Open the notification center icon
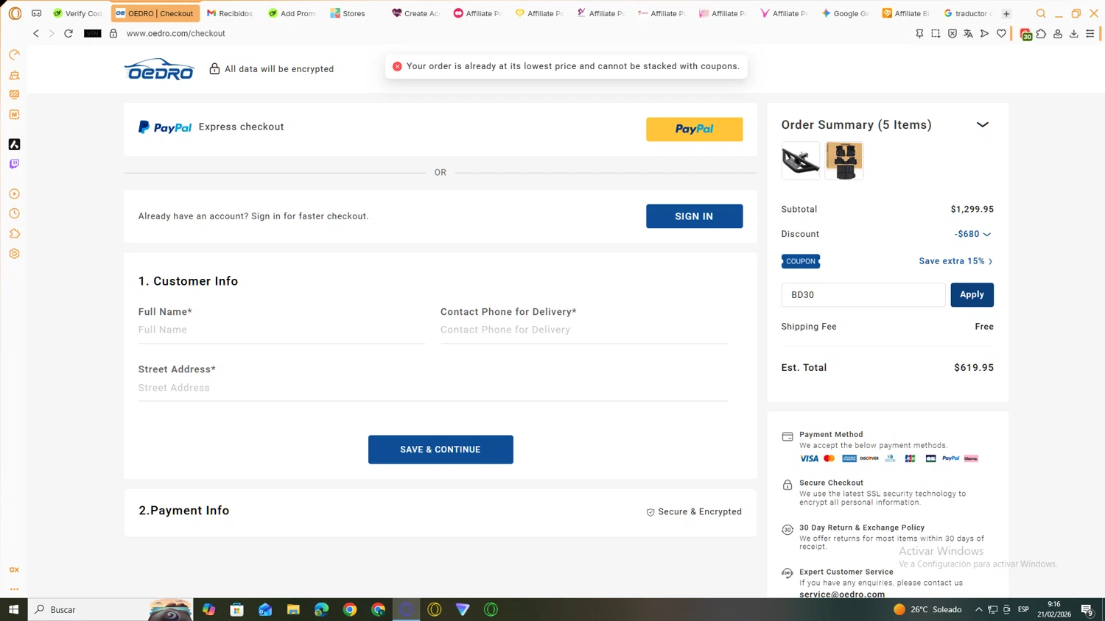This screenshot has height=621, width=1105. 1087,609
